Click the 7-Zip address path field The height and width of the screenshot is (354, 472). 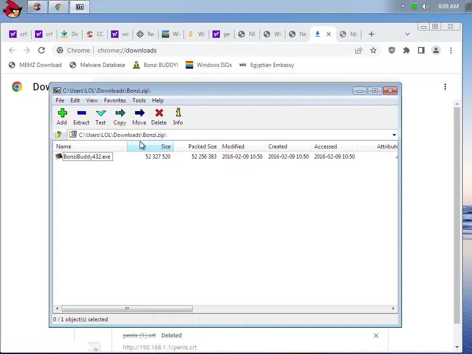pyautogui.click(x=229, y=135)
